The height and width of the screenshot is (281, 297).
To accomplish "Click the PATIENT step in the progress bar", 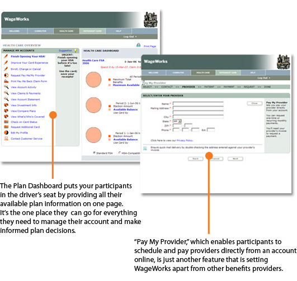I will point(209,87).
